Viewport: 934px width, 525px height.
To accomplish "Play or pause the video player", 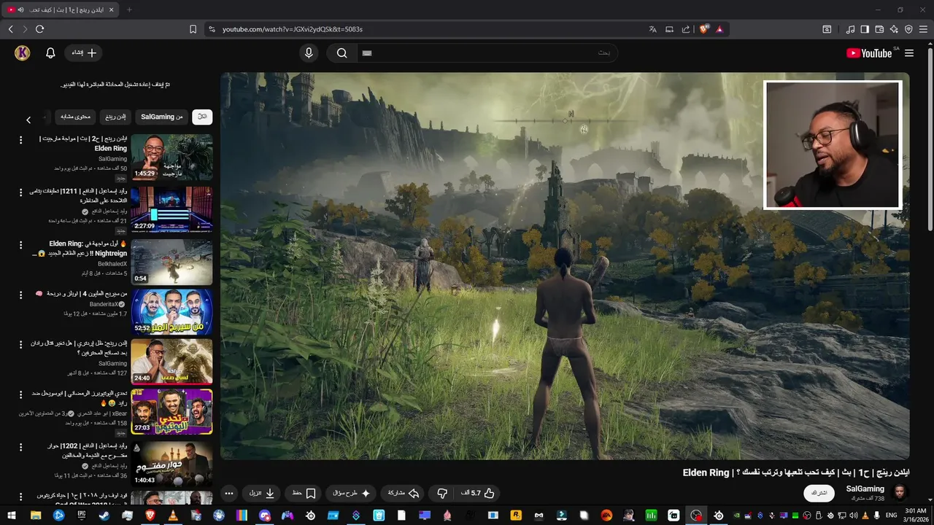I will coord(565,266).
